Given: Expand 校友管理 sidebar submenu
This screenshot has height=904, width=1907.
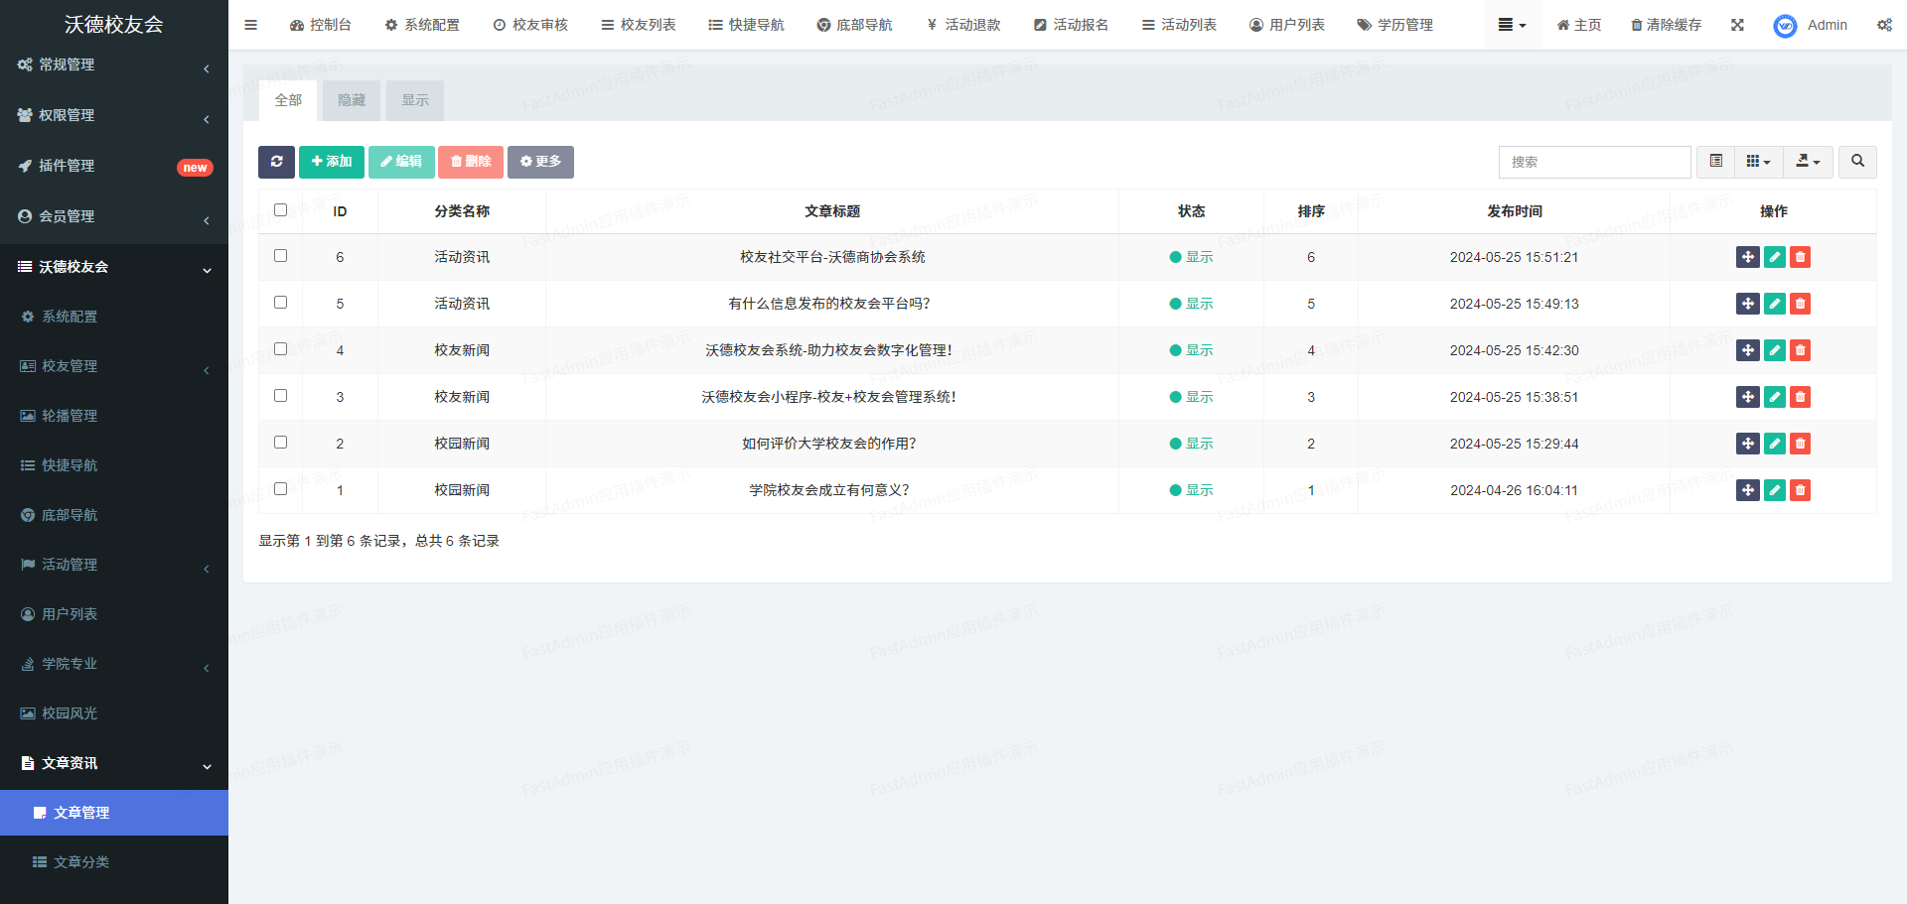Looking at the screenshot, I should tap(114, 366).
